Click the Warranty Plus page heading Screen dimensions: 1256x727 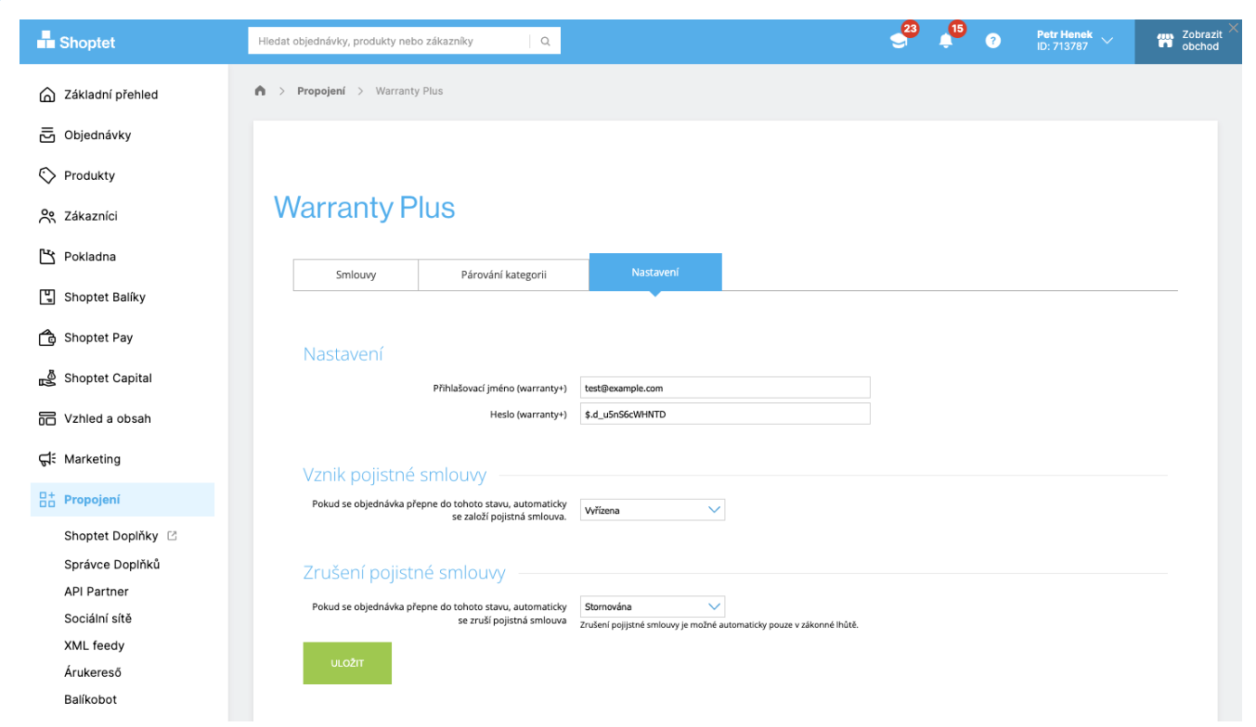point(365,208)
